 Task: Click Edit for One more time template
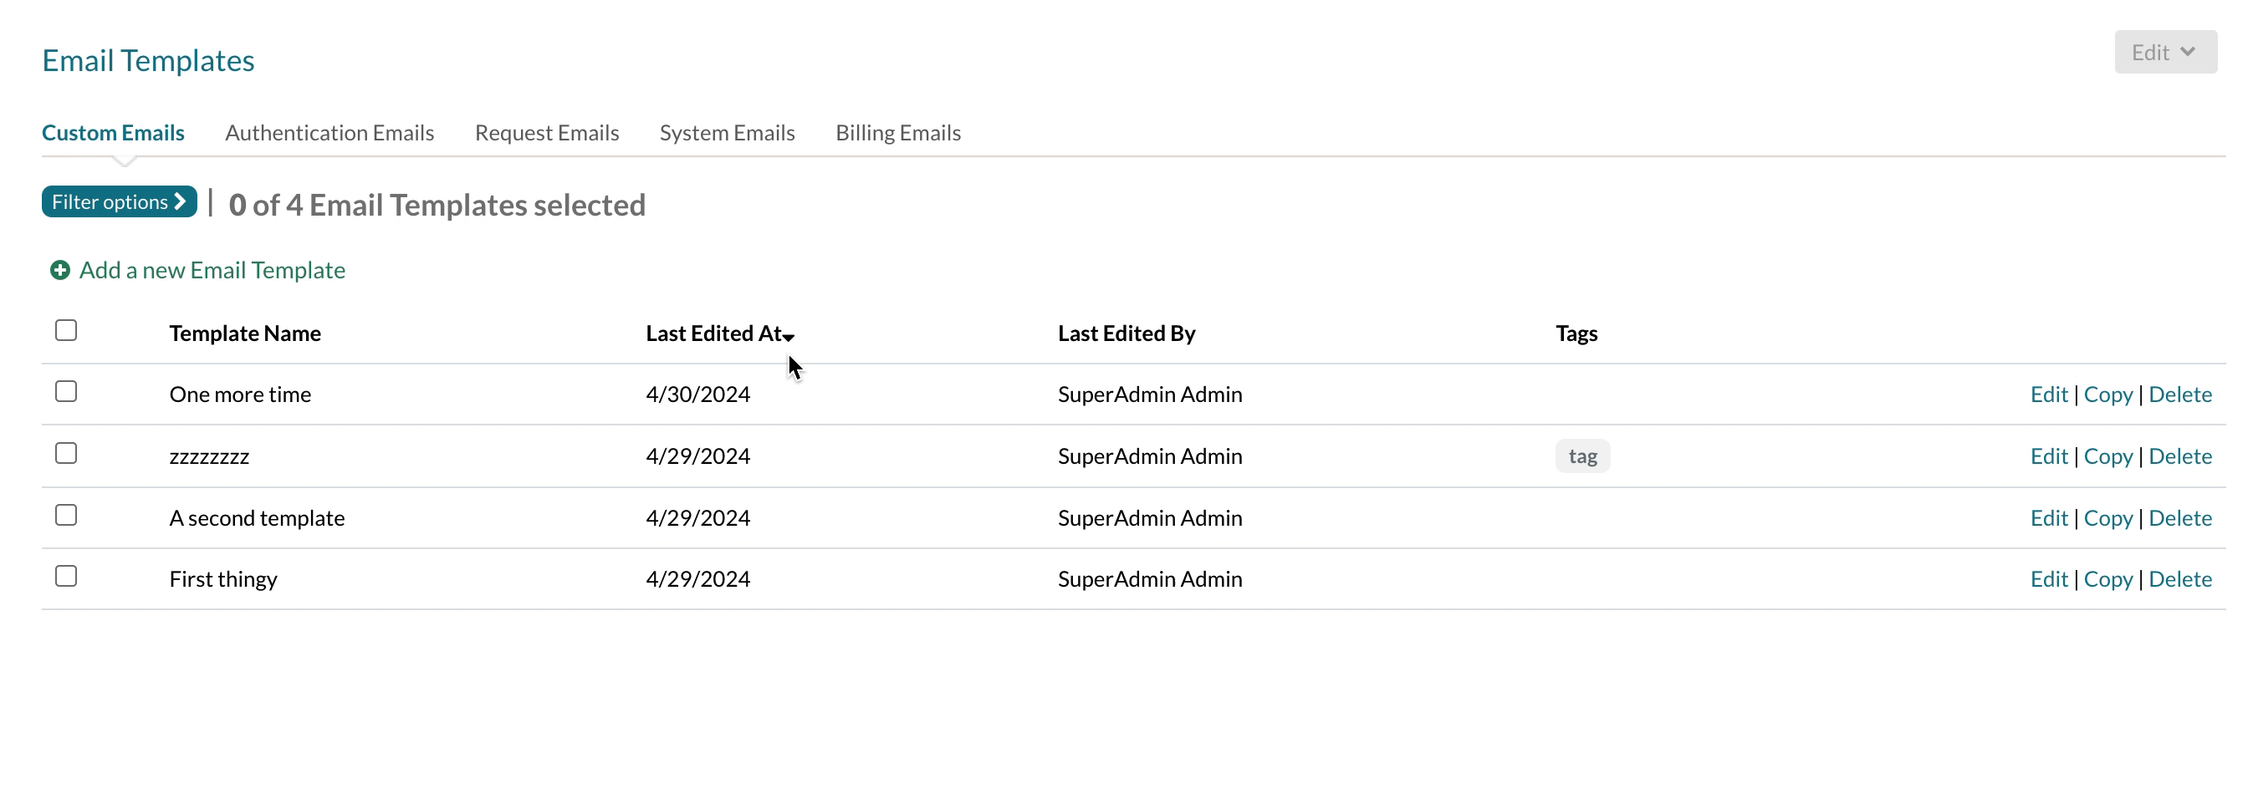(2047, 394)
